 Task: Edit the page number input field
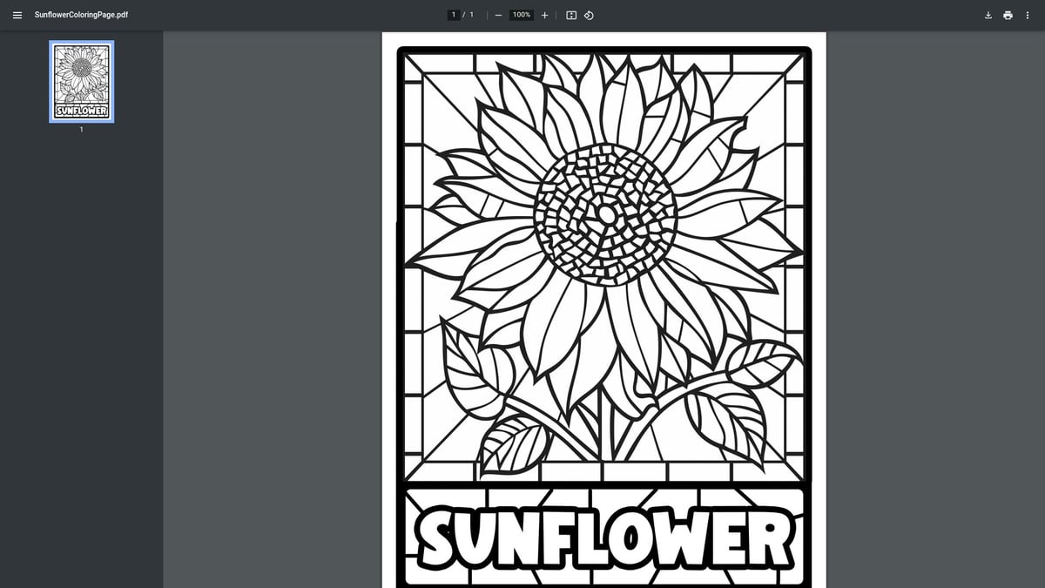point(454,14)
